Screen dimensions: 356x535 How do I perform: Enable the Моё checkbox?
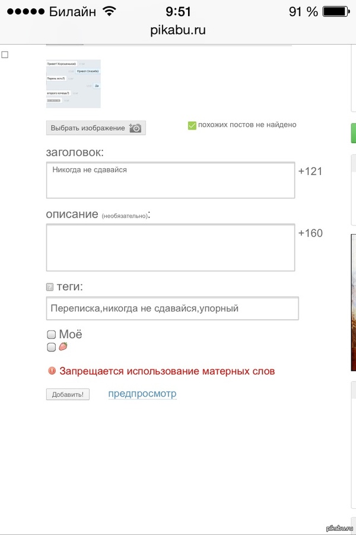[51, 335]
